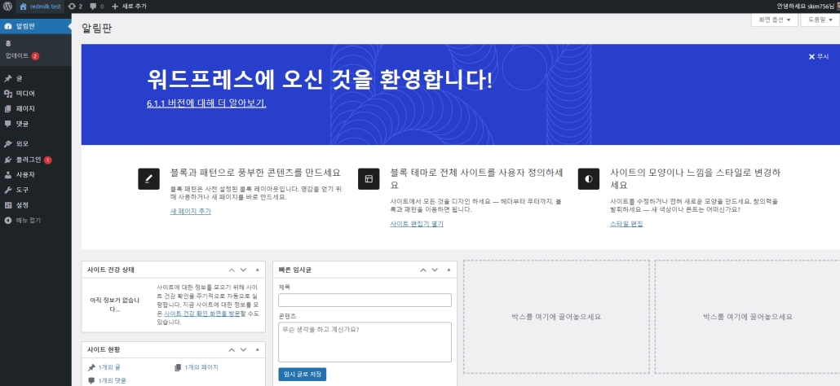Screen dimensions: 840x386
Task: Move 빠른 임시글 box down
Action: click(435, 270)
